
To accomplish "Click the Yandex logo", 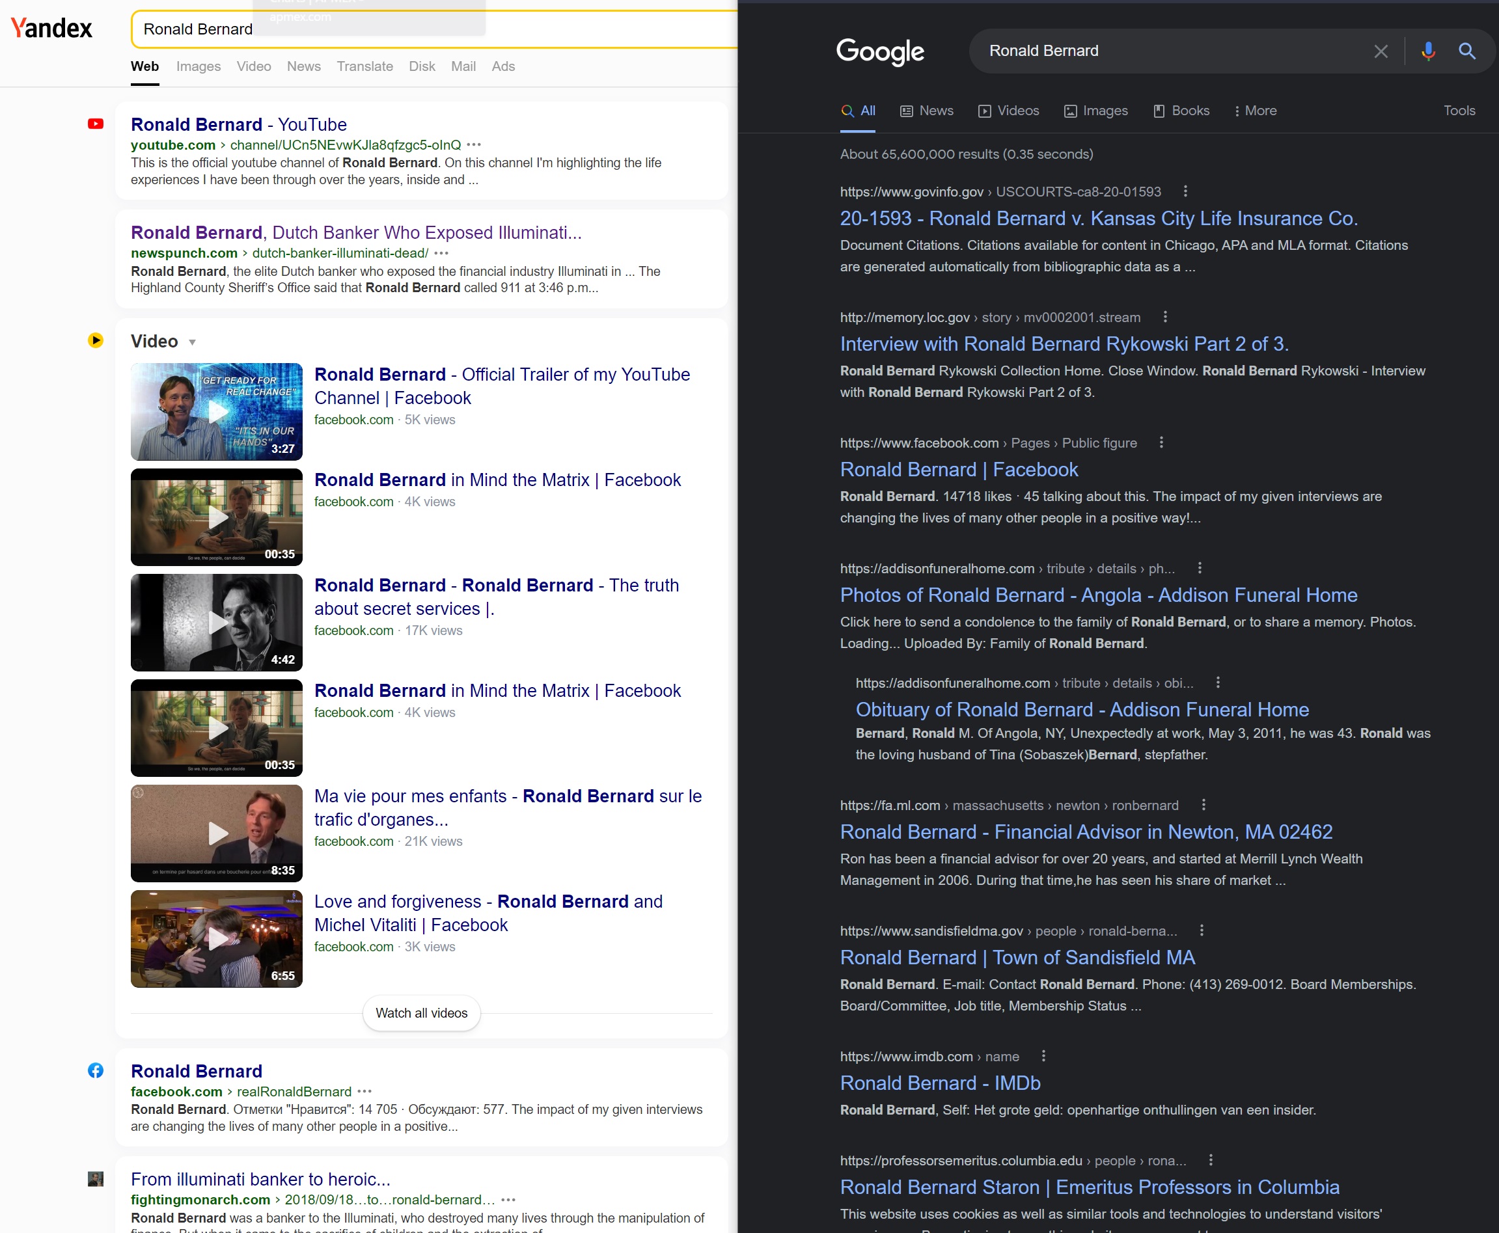I will pyautogui.click(x=51, y=29).
